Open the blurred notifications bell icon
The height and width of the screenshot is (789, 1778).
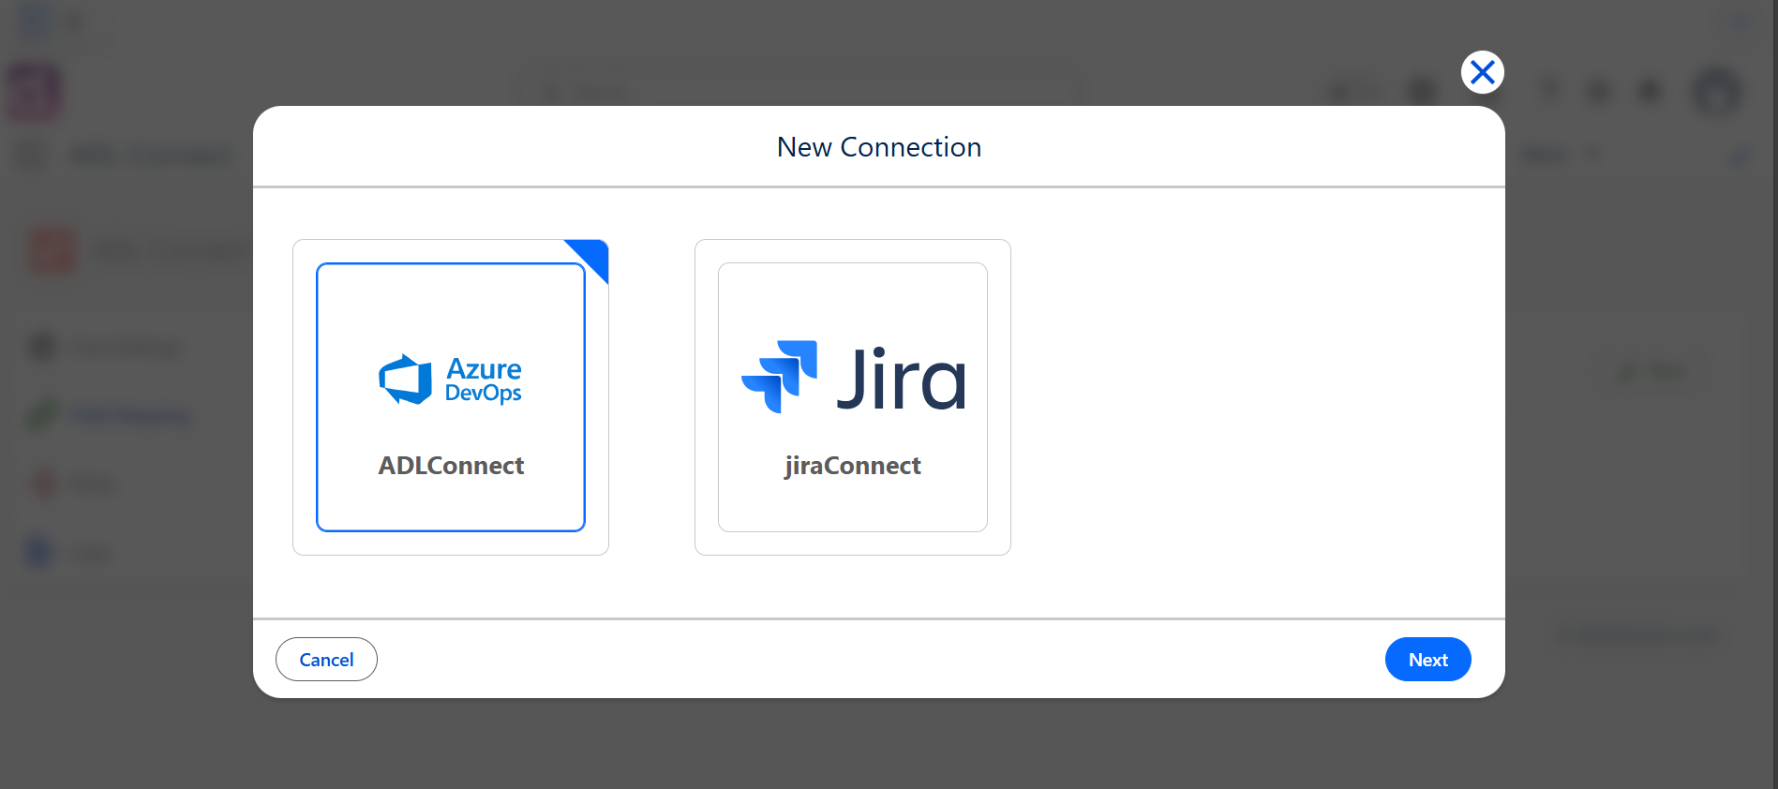click(x=1650, y=92)
